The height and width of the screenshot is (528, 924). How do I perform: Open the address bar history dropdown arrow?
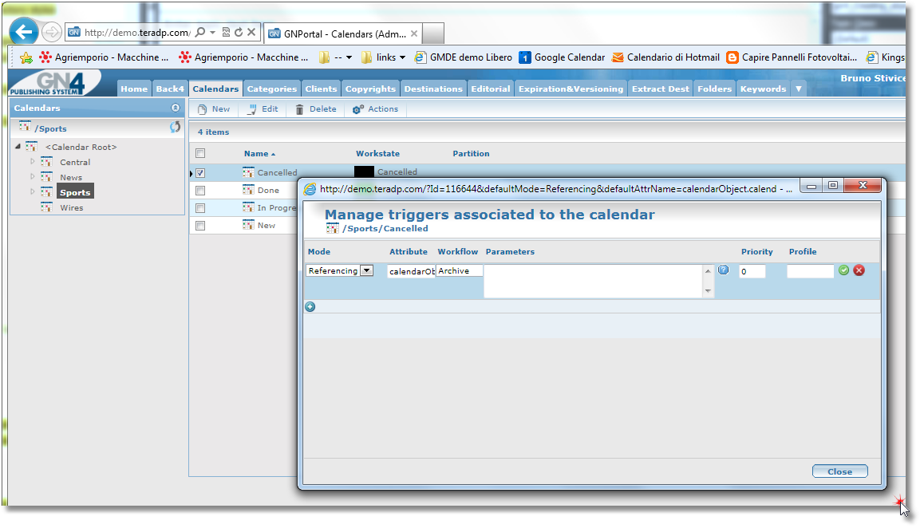tap(213, 32)
